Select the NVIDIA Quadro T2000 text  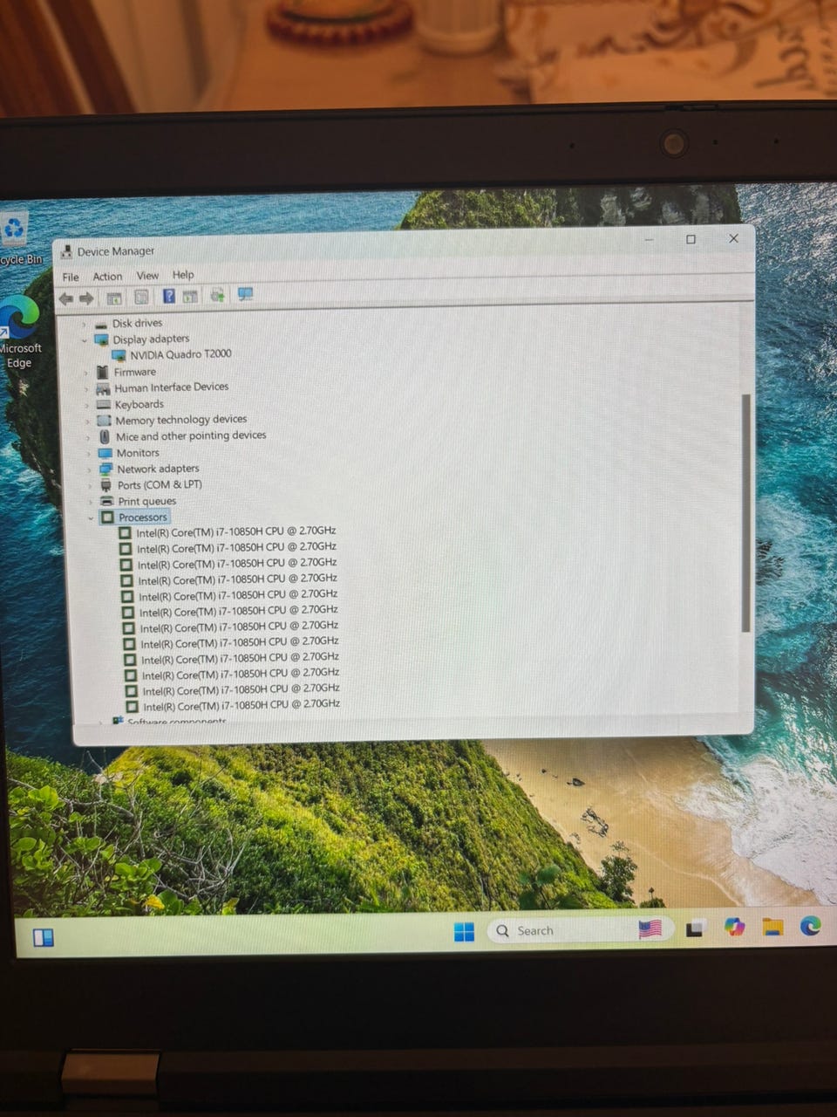coord(180,354)
